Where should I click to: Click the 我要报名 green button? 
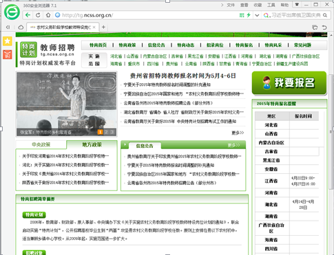tap(289, 83)
